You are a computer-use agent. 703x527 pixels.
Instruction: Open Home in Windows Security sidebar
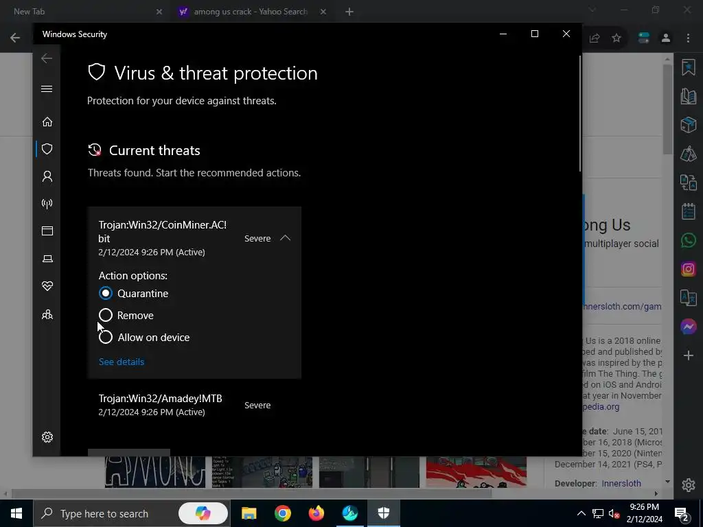[x=47, y=122]
